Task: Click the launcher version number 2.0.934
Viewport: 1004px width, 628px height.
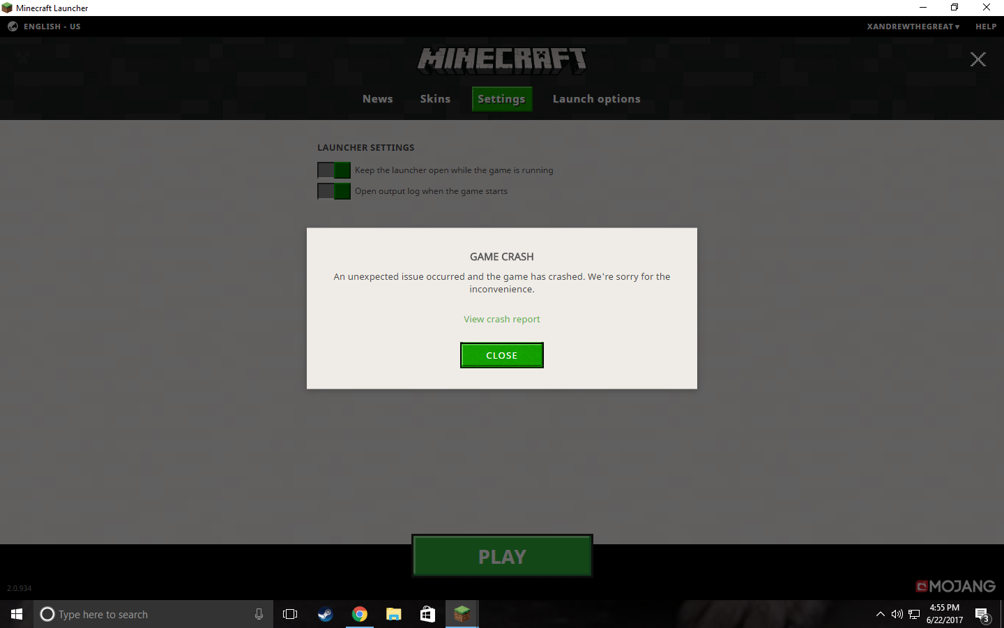Action: click(x=20, y=588)
